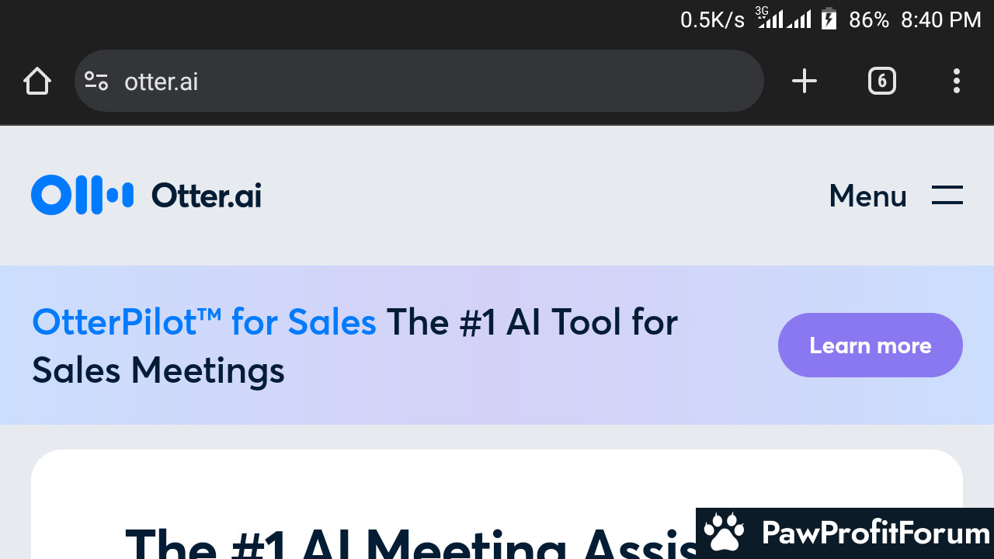Click the Sales Meetings banner text
The image size is (994, 559).
click(158, 370)
